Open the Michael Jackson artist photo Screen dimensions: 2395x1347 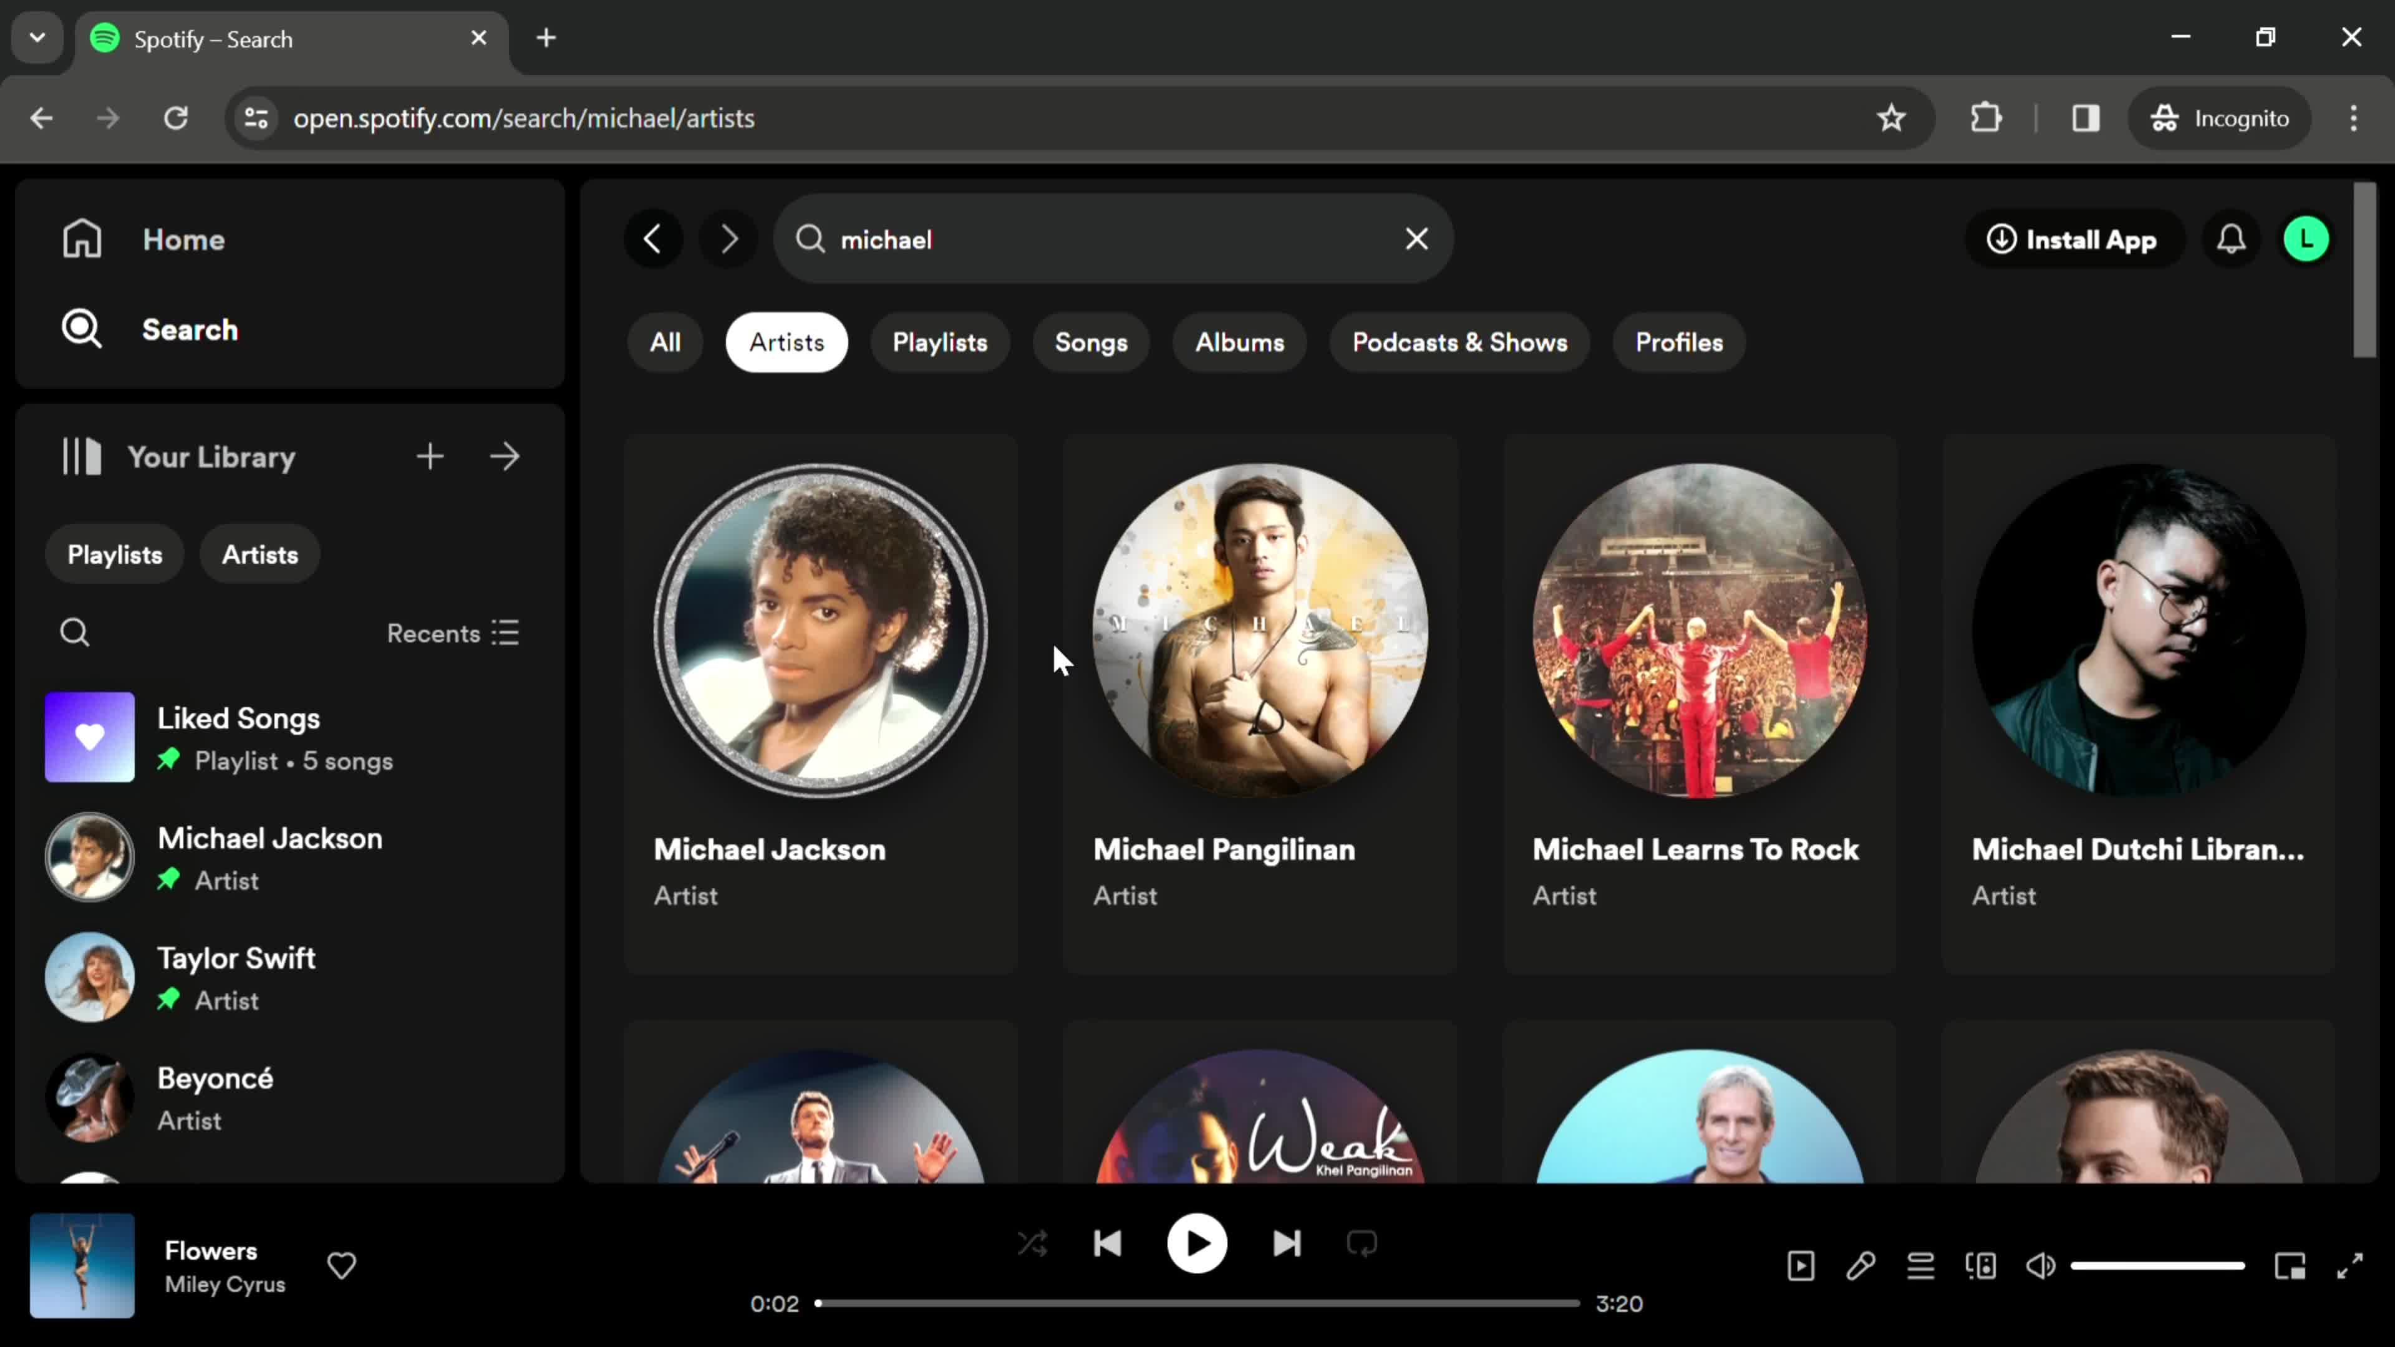pos(821,630)
